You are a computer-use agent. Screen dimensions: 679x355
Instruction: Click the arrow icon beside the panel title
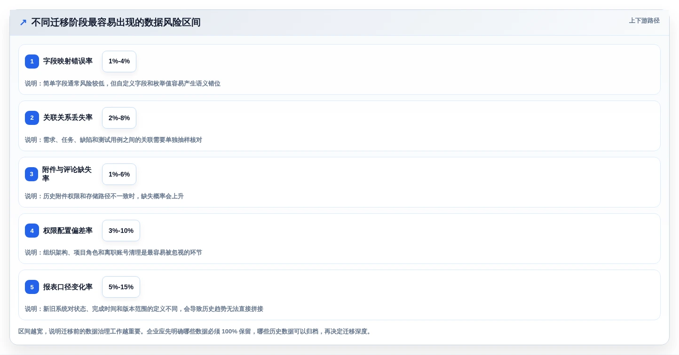[23, 23]
